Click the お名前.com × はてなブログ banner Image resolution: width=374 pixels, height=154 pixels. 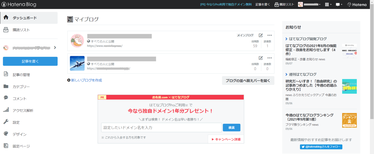coord(171,97)
